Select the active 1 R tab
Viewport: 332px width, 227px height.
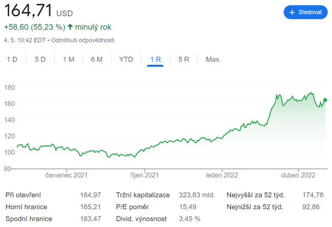(155, 60)
